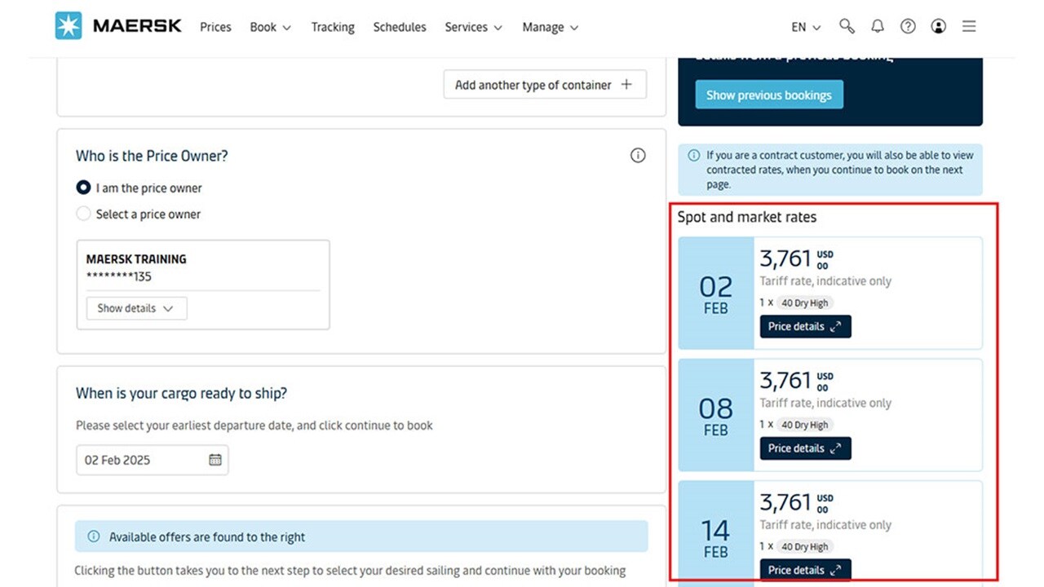
Task: Click the Maersk star logo
Action: coord(69,26)
